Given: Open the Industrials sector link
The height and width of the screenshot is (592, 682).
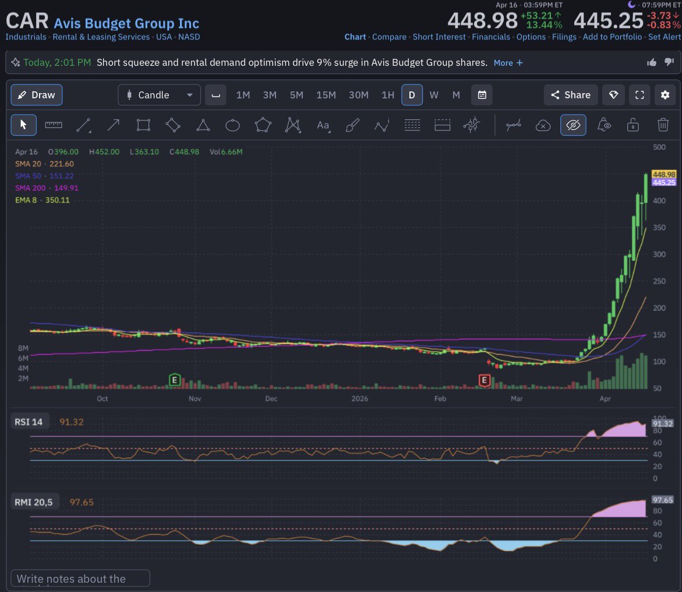Looking at the screenshot, I should tap(26, 37).
